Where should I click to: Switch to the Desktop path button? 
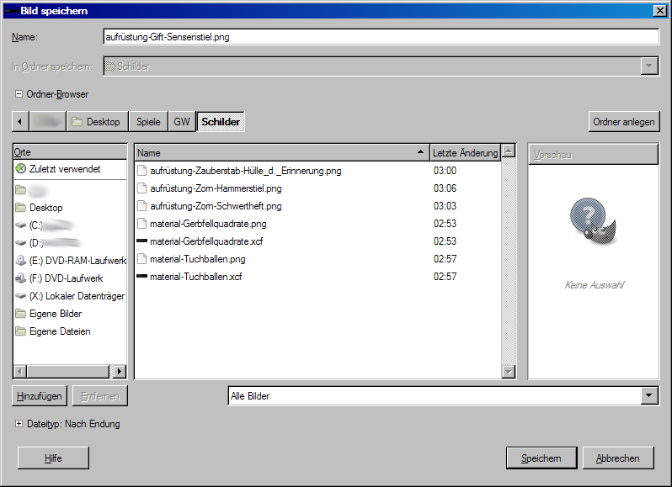96,122
